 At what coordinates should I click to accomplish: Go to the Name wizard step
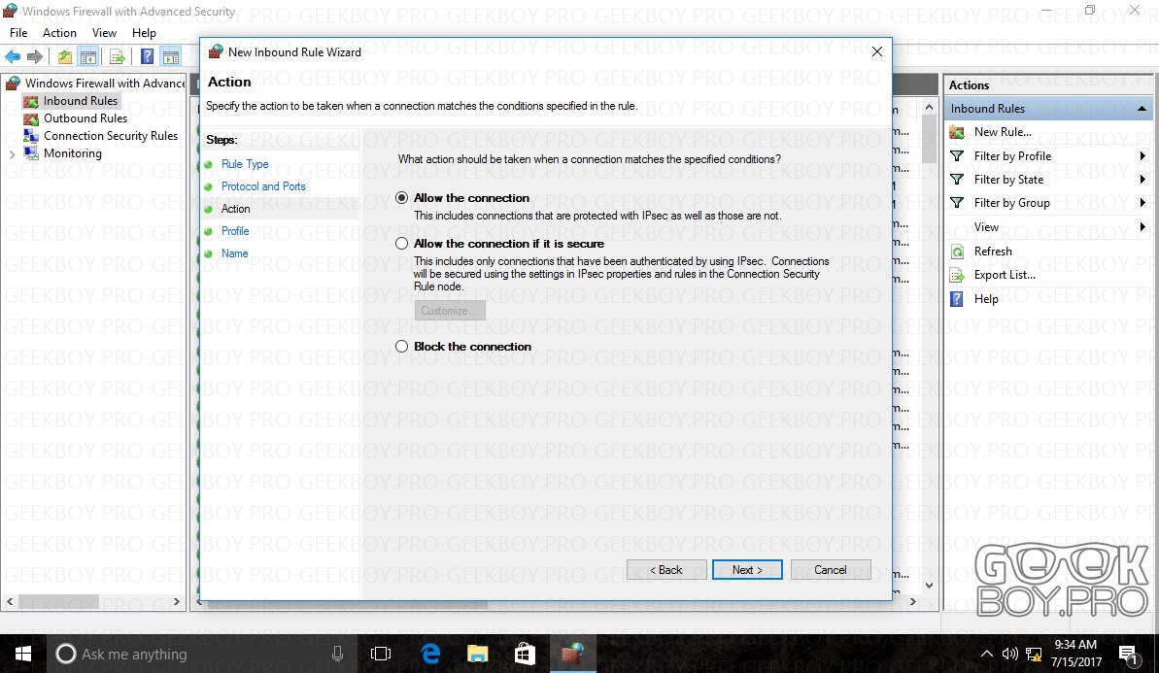234,252
